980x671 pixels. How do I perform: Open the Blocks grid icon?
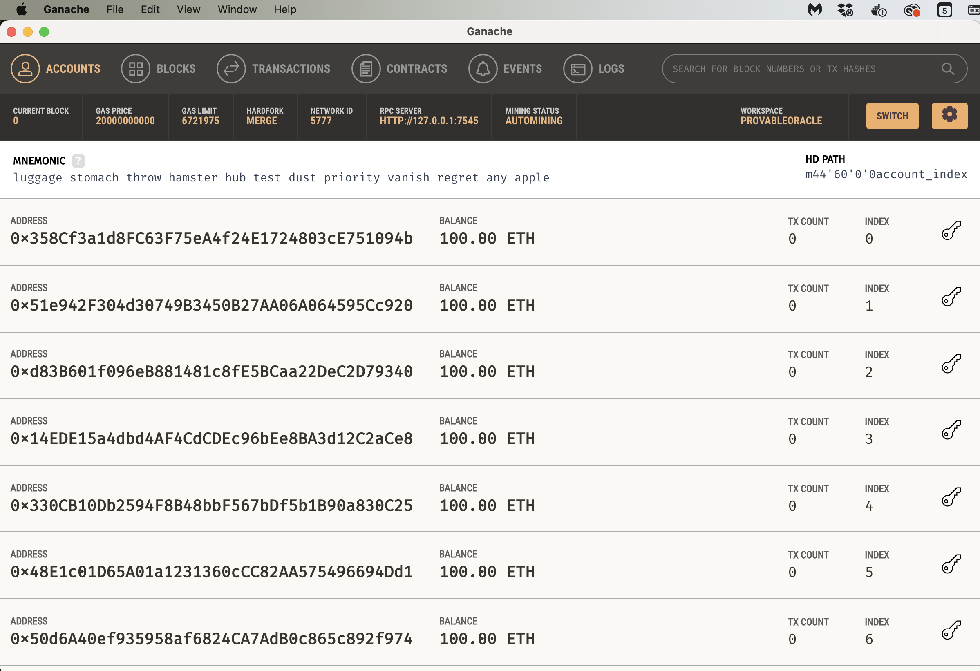click(135, 69)
